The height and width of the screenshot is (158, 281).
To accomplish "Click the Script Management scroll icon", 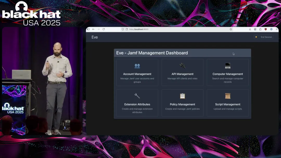I will (x=228, y=96).
